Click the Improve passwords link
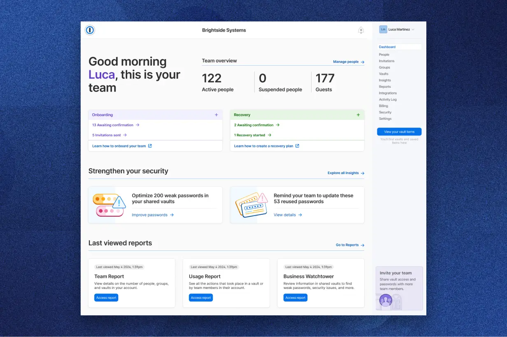Viewport: 507px width, 337px height. pos(149,215)
